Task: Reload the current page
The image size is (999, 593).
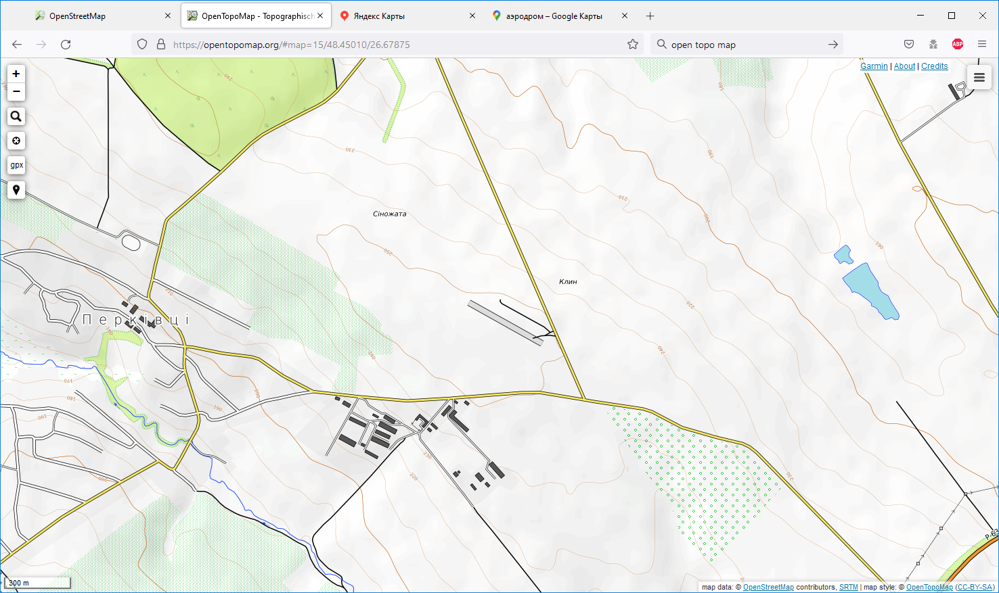Action: 66,45
